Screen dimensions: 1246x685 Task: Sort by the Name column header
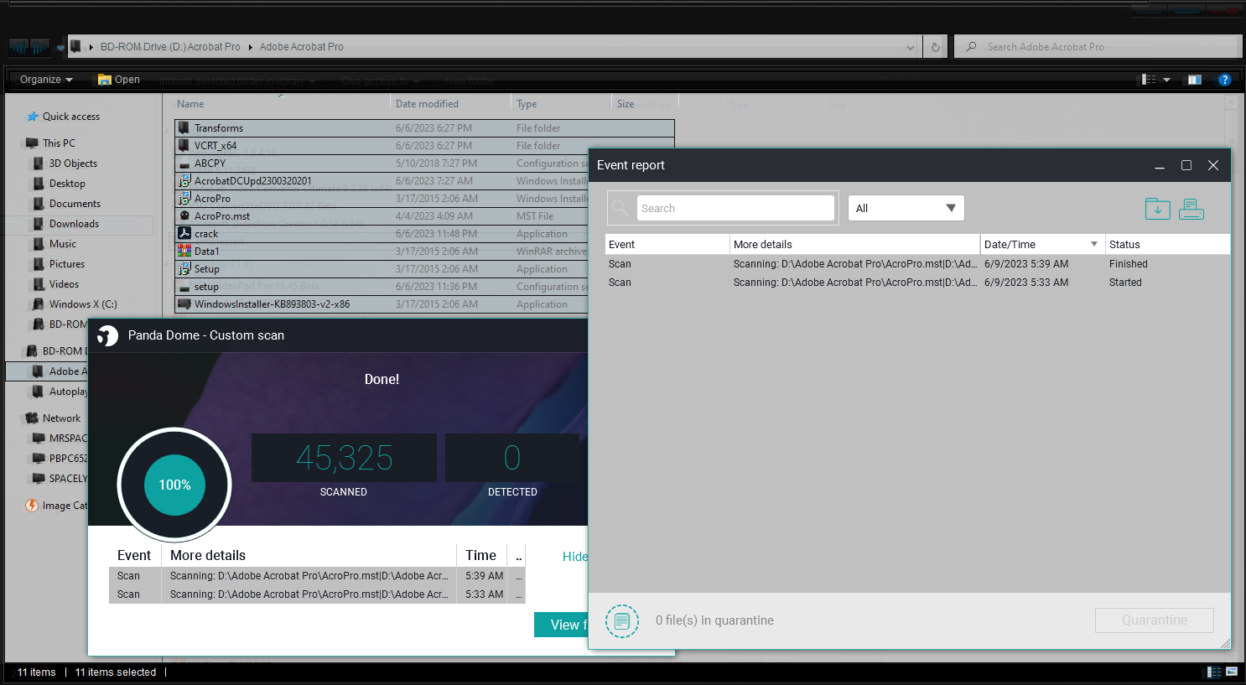coord(190,104)
